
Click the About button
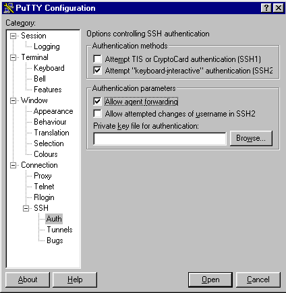pyautogui.click(x=28, y=280)
